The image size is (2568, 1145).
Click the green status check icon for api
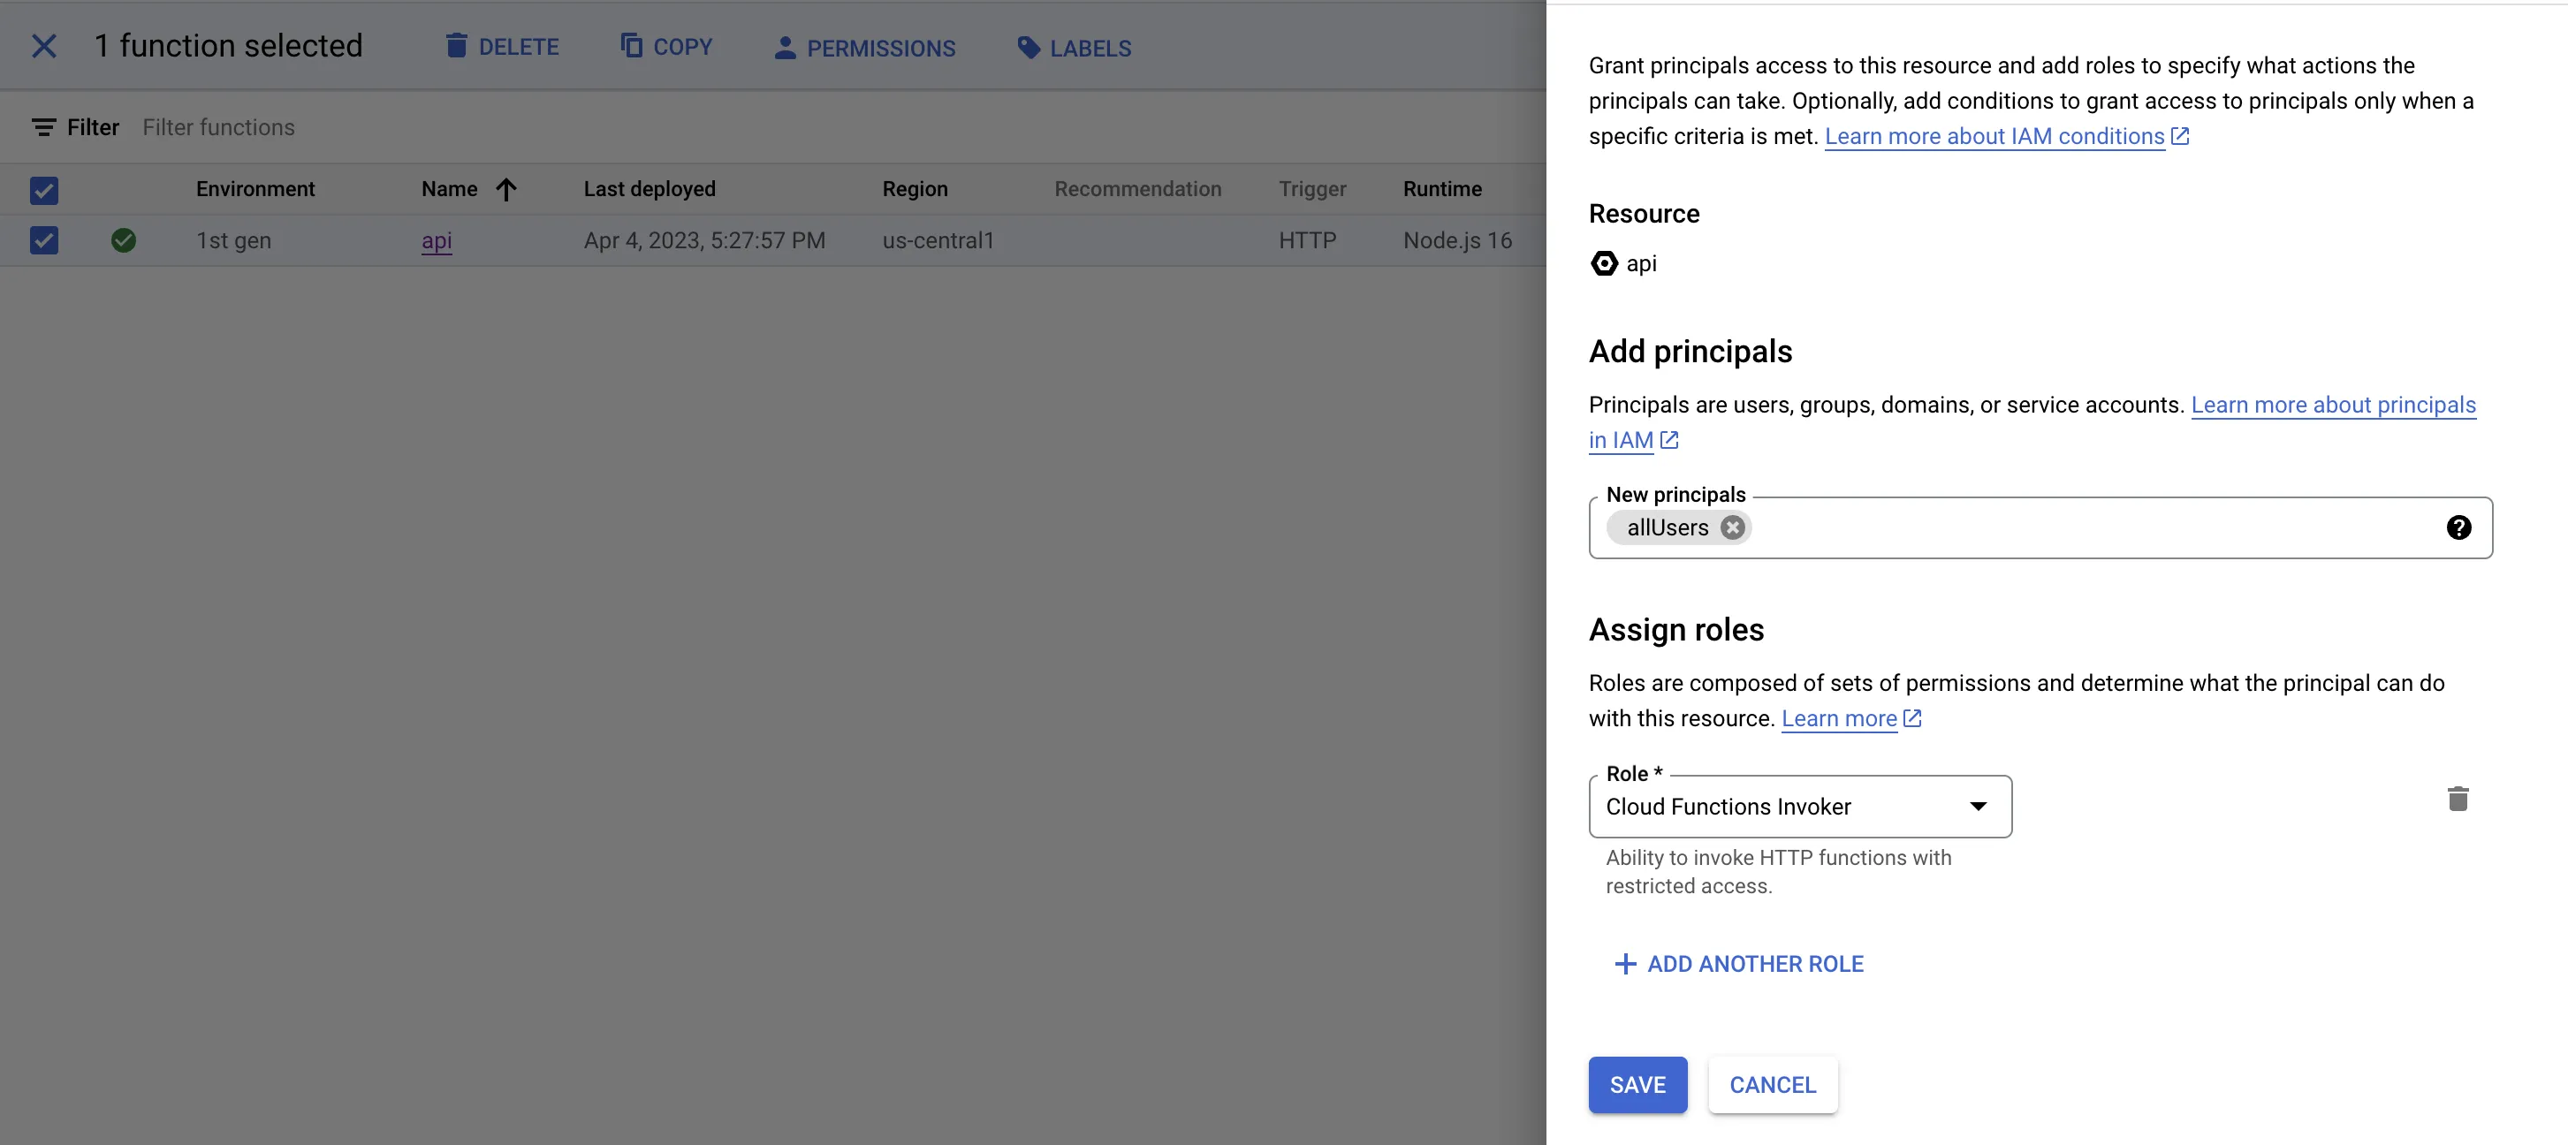(x=124, y=240)
